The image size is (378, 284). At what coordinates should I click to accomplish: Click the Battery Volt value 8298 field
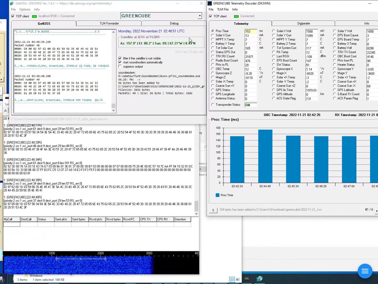[372, 48]
